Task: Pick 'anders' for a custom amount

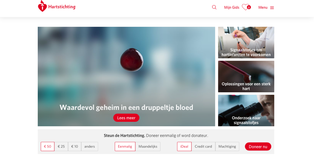Action: point(90,146)
